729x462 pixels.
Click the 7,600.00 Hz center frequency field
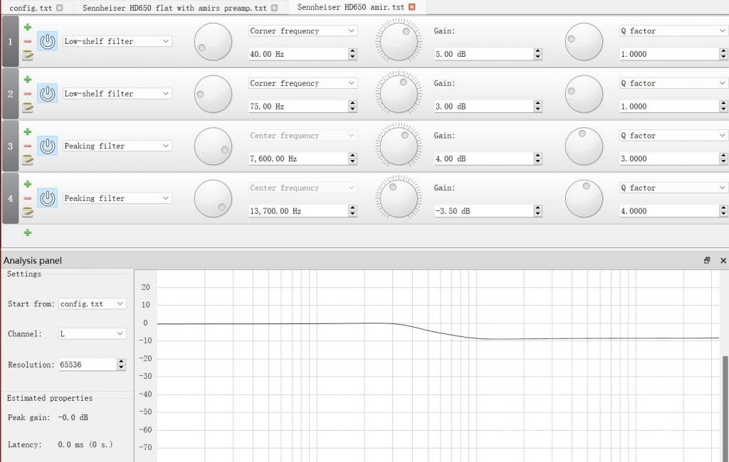tap(297, 159)
